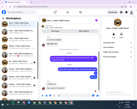Open the emoji picker in message box
The image size is (137, 109).
[x=93, y=95]
